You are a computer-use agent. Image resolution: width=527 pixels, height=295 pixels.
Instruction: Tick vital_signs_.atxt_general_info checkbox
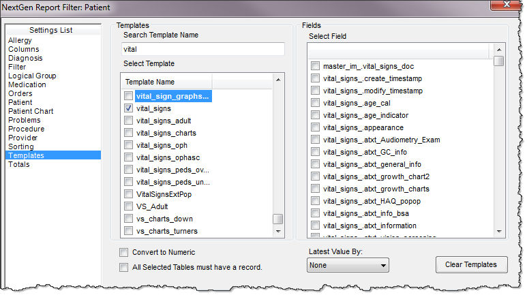(x=315, y=164)
